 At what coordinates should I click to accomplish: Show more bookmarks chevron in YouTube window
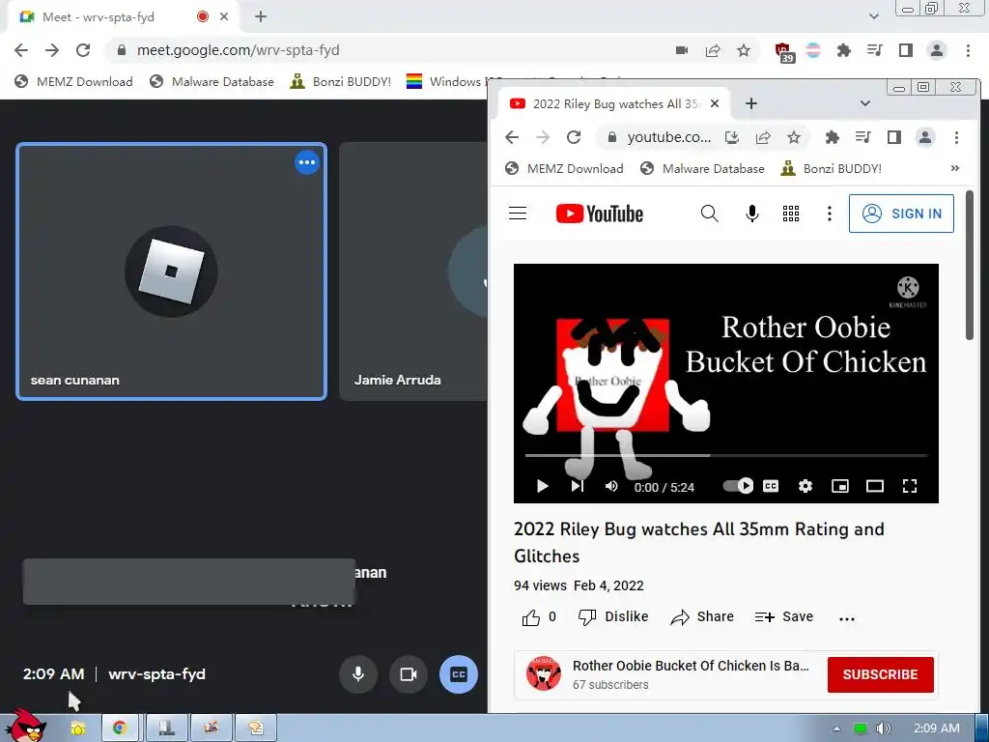point(955,168)
